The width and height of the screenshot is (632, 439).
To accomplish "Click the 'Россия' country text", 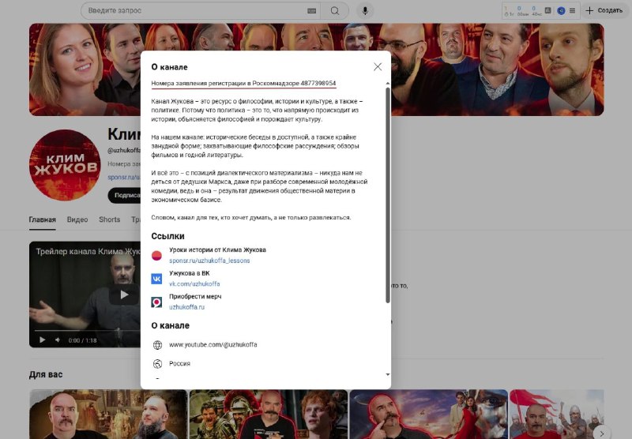I will pyautogui.click(x=179, y=363).
